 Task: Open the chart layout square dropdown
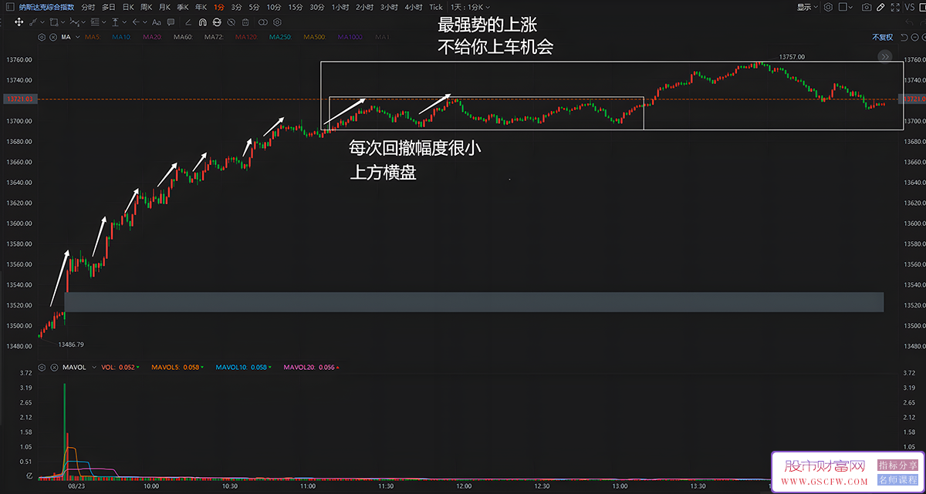coord(846,7)
